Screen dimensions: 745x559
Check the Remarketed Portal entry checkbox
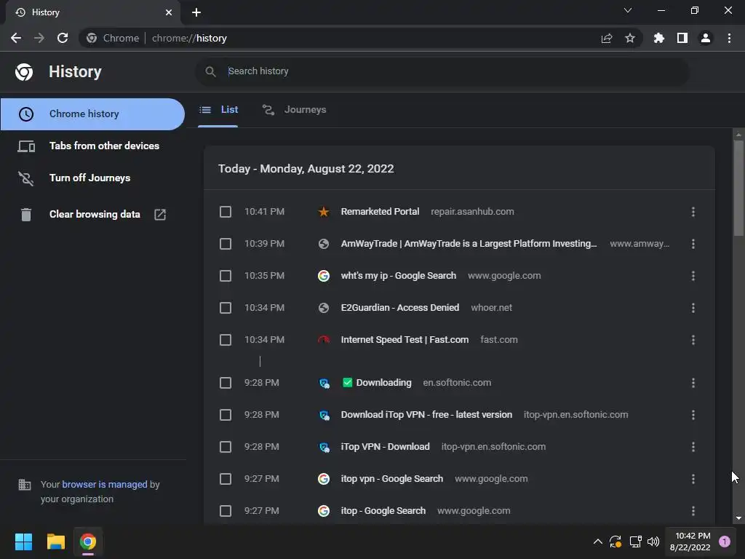(226, 212)
